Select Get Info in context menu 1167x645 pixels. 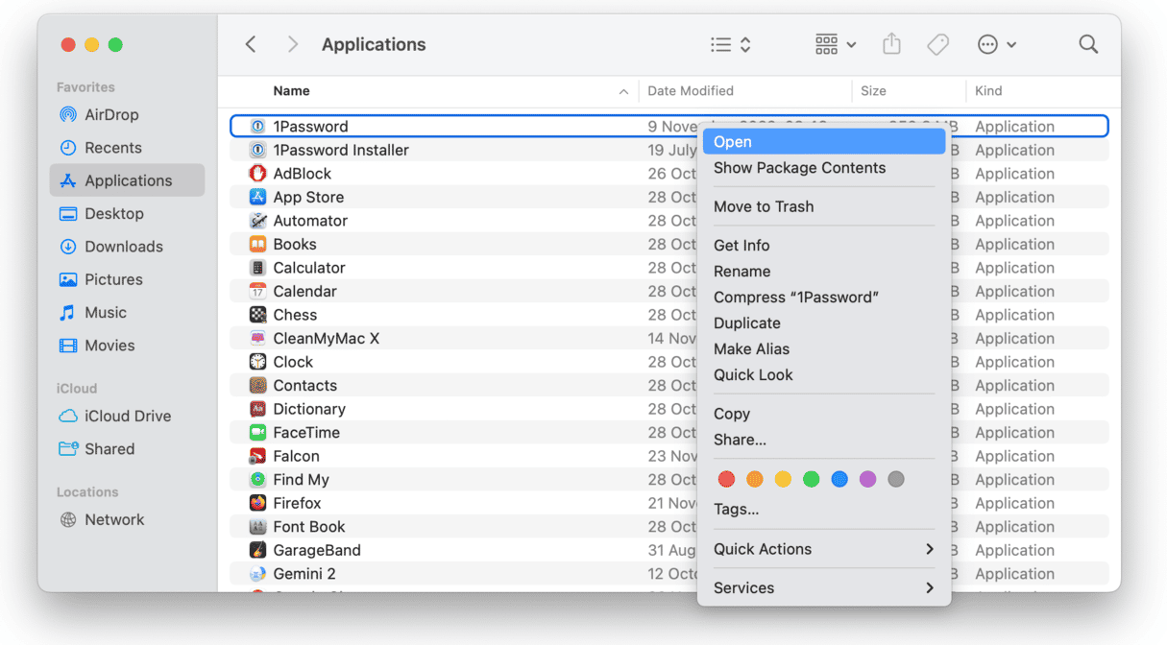click(x=742, y=246)
